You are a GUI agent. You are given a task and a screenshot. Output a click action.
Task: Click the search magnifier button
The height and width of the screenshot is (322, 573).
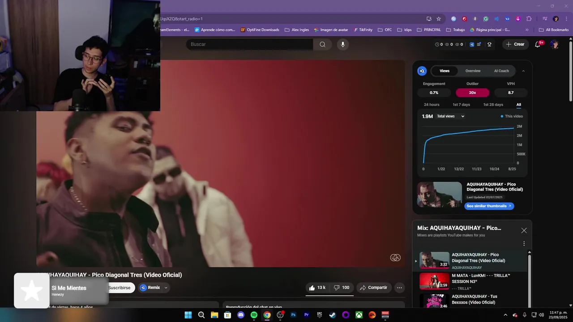322,44
